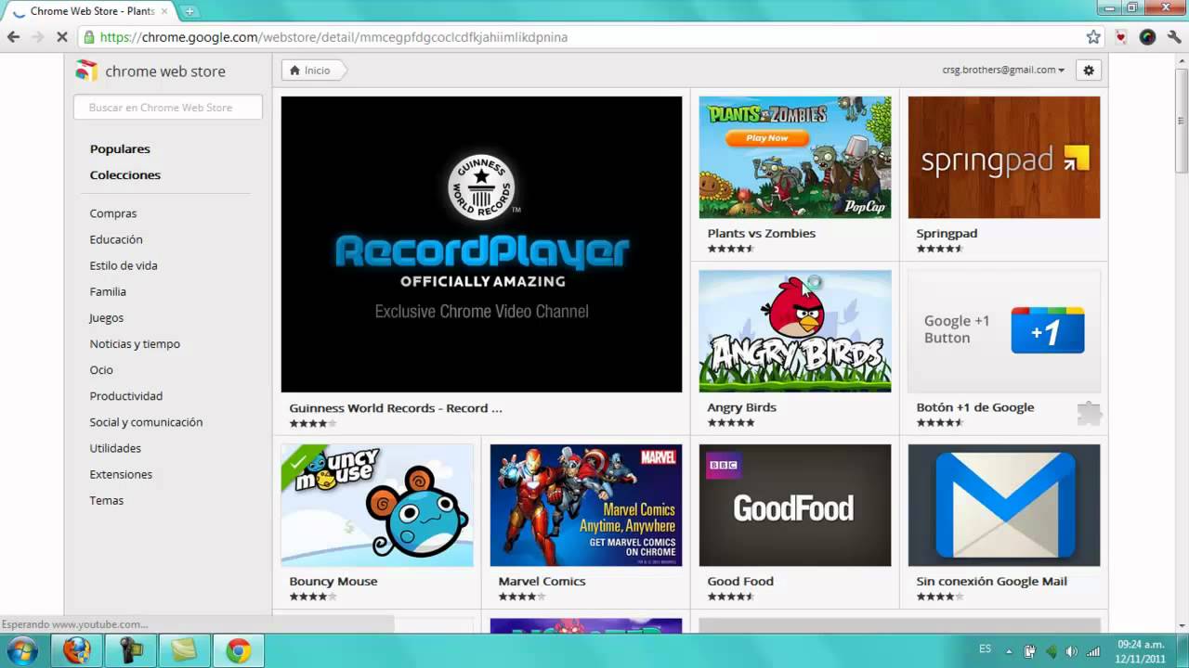
Task: Open the Marvel Comics thumbnail
Action: click(x=586, y=505)
